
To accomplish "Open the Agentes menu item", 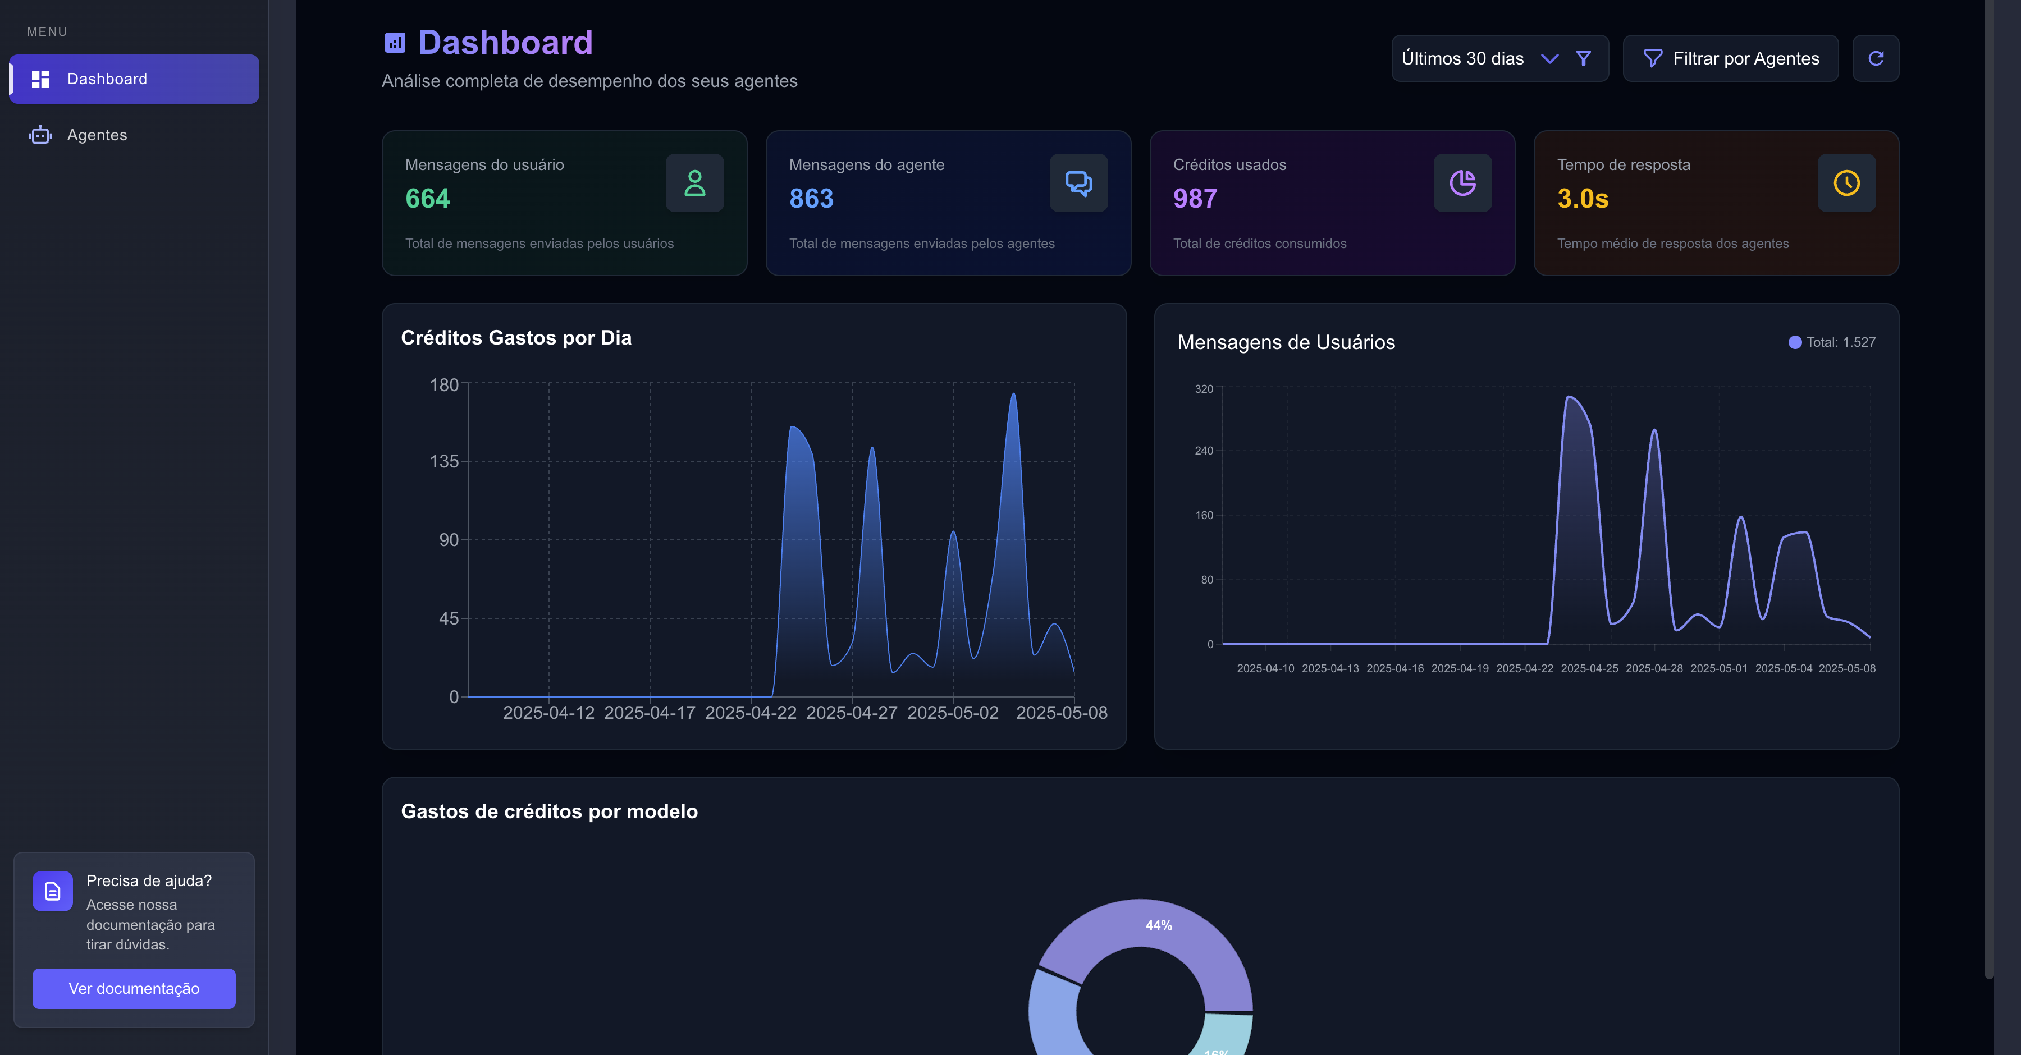I will 134,135.
